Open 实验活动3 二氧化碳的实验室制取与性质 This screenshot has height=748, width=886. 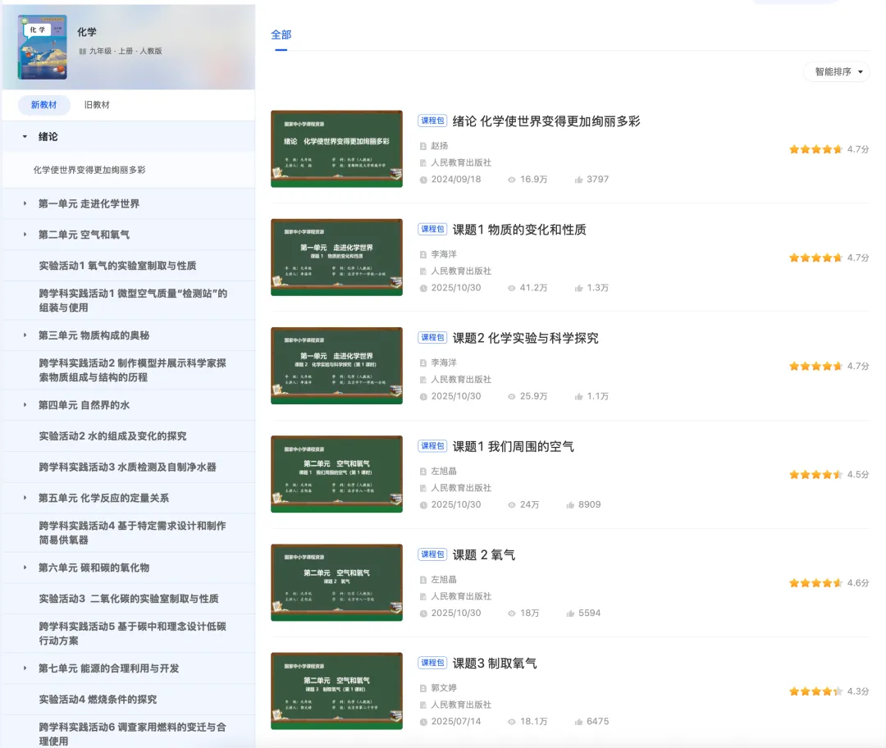pyautogui.click(x=128, y=599)
